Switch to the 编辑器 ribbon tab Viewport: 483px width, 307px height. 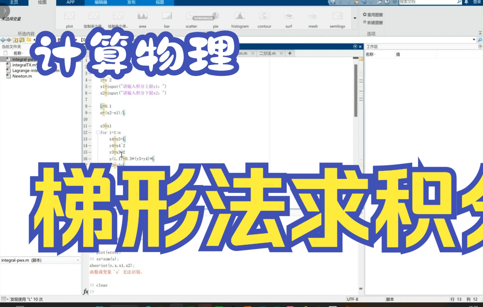coord(101,2)
